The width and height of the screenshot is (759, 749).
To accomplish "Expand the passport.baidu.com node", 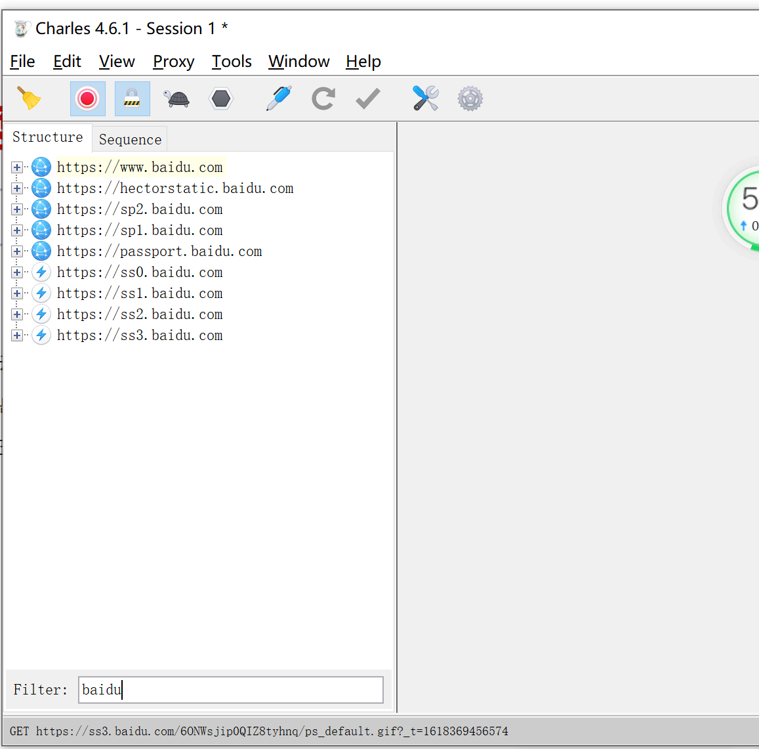I will (17, 251).
